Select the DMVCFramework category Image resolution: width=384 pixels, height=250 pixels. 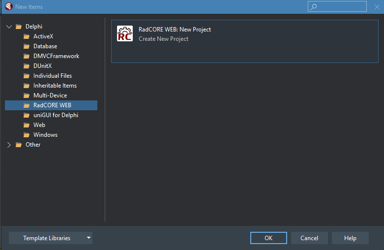pos(56,56)
